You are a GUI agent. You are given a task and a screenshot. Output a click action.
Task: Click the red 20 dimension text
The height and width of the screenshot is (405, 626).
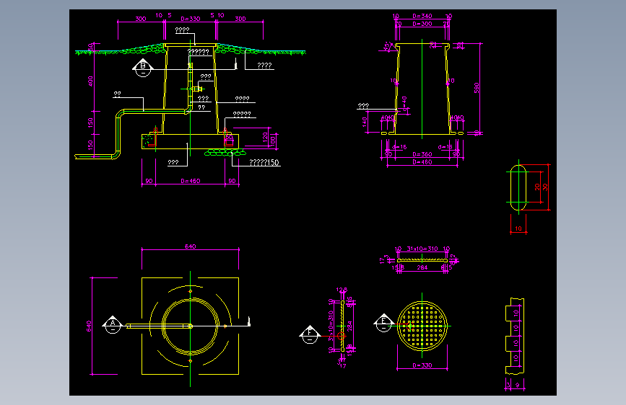(537, 187)
